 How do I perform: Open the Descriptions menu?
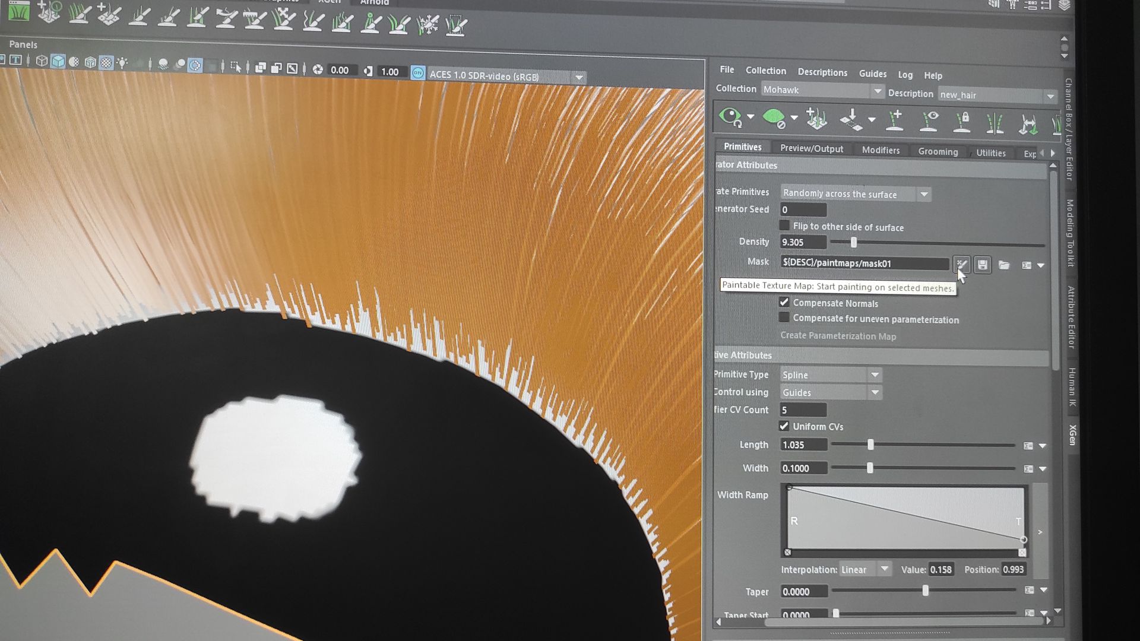(822, 72)
